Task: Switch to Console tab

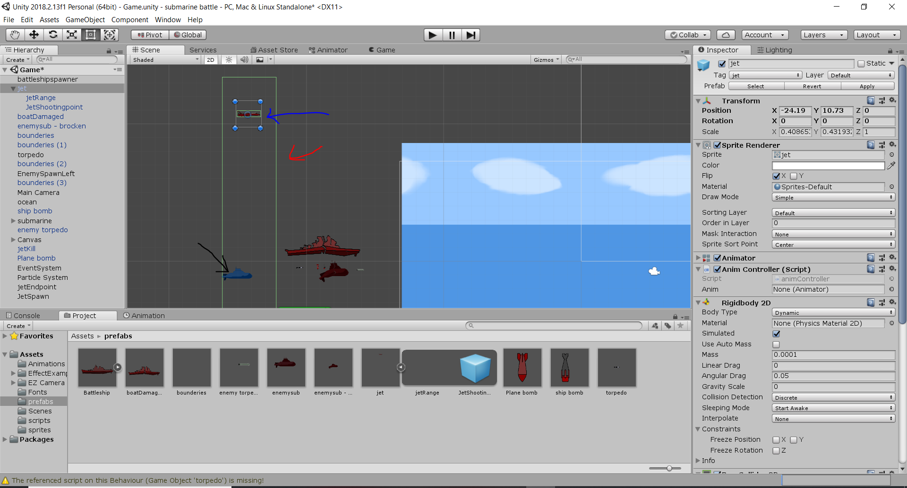Action: tap(23, 315)
